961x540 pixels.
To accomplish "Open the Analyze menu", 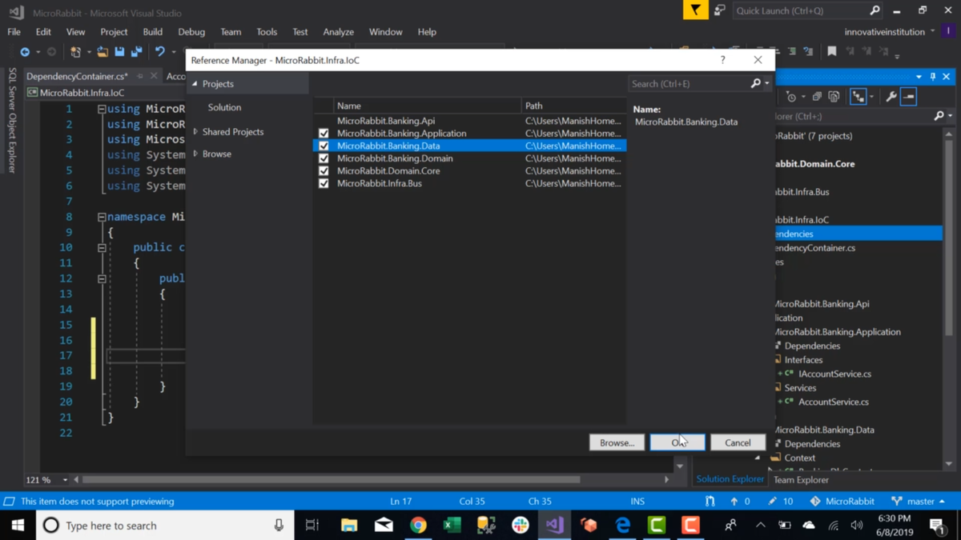I will pyautogui.click(x=338, y=32).
